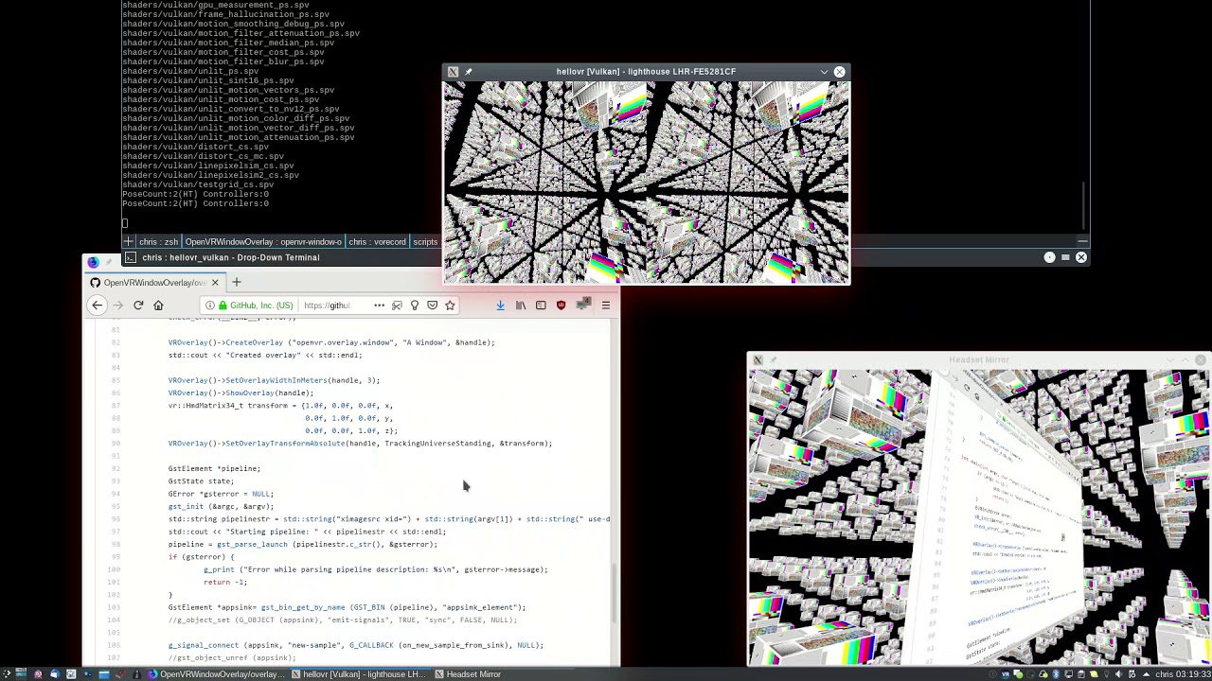Open Firefox page actions menu
1212x681 pixels.
pyautogui.click(x=379, y=306)
